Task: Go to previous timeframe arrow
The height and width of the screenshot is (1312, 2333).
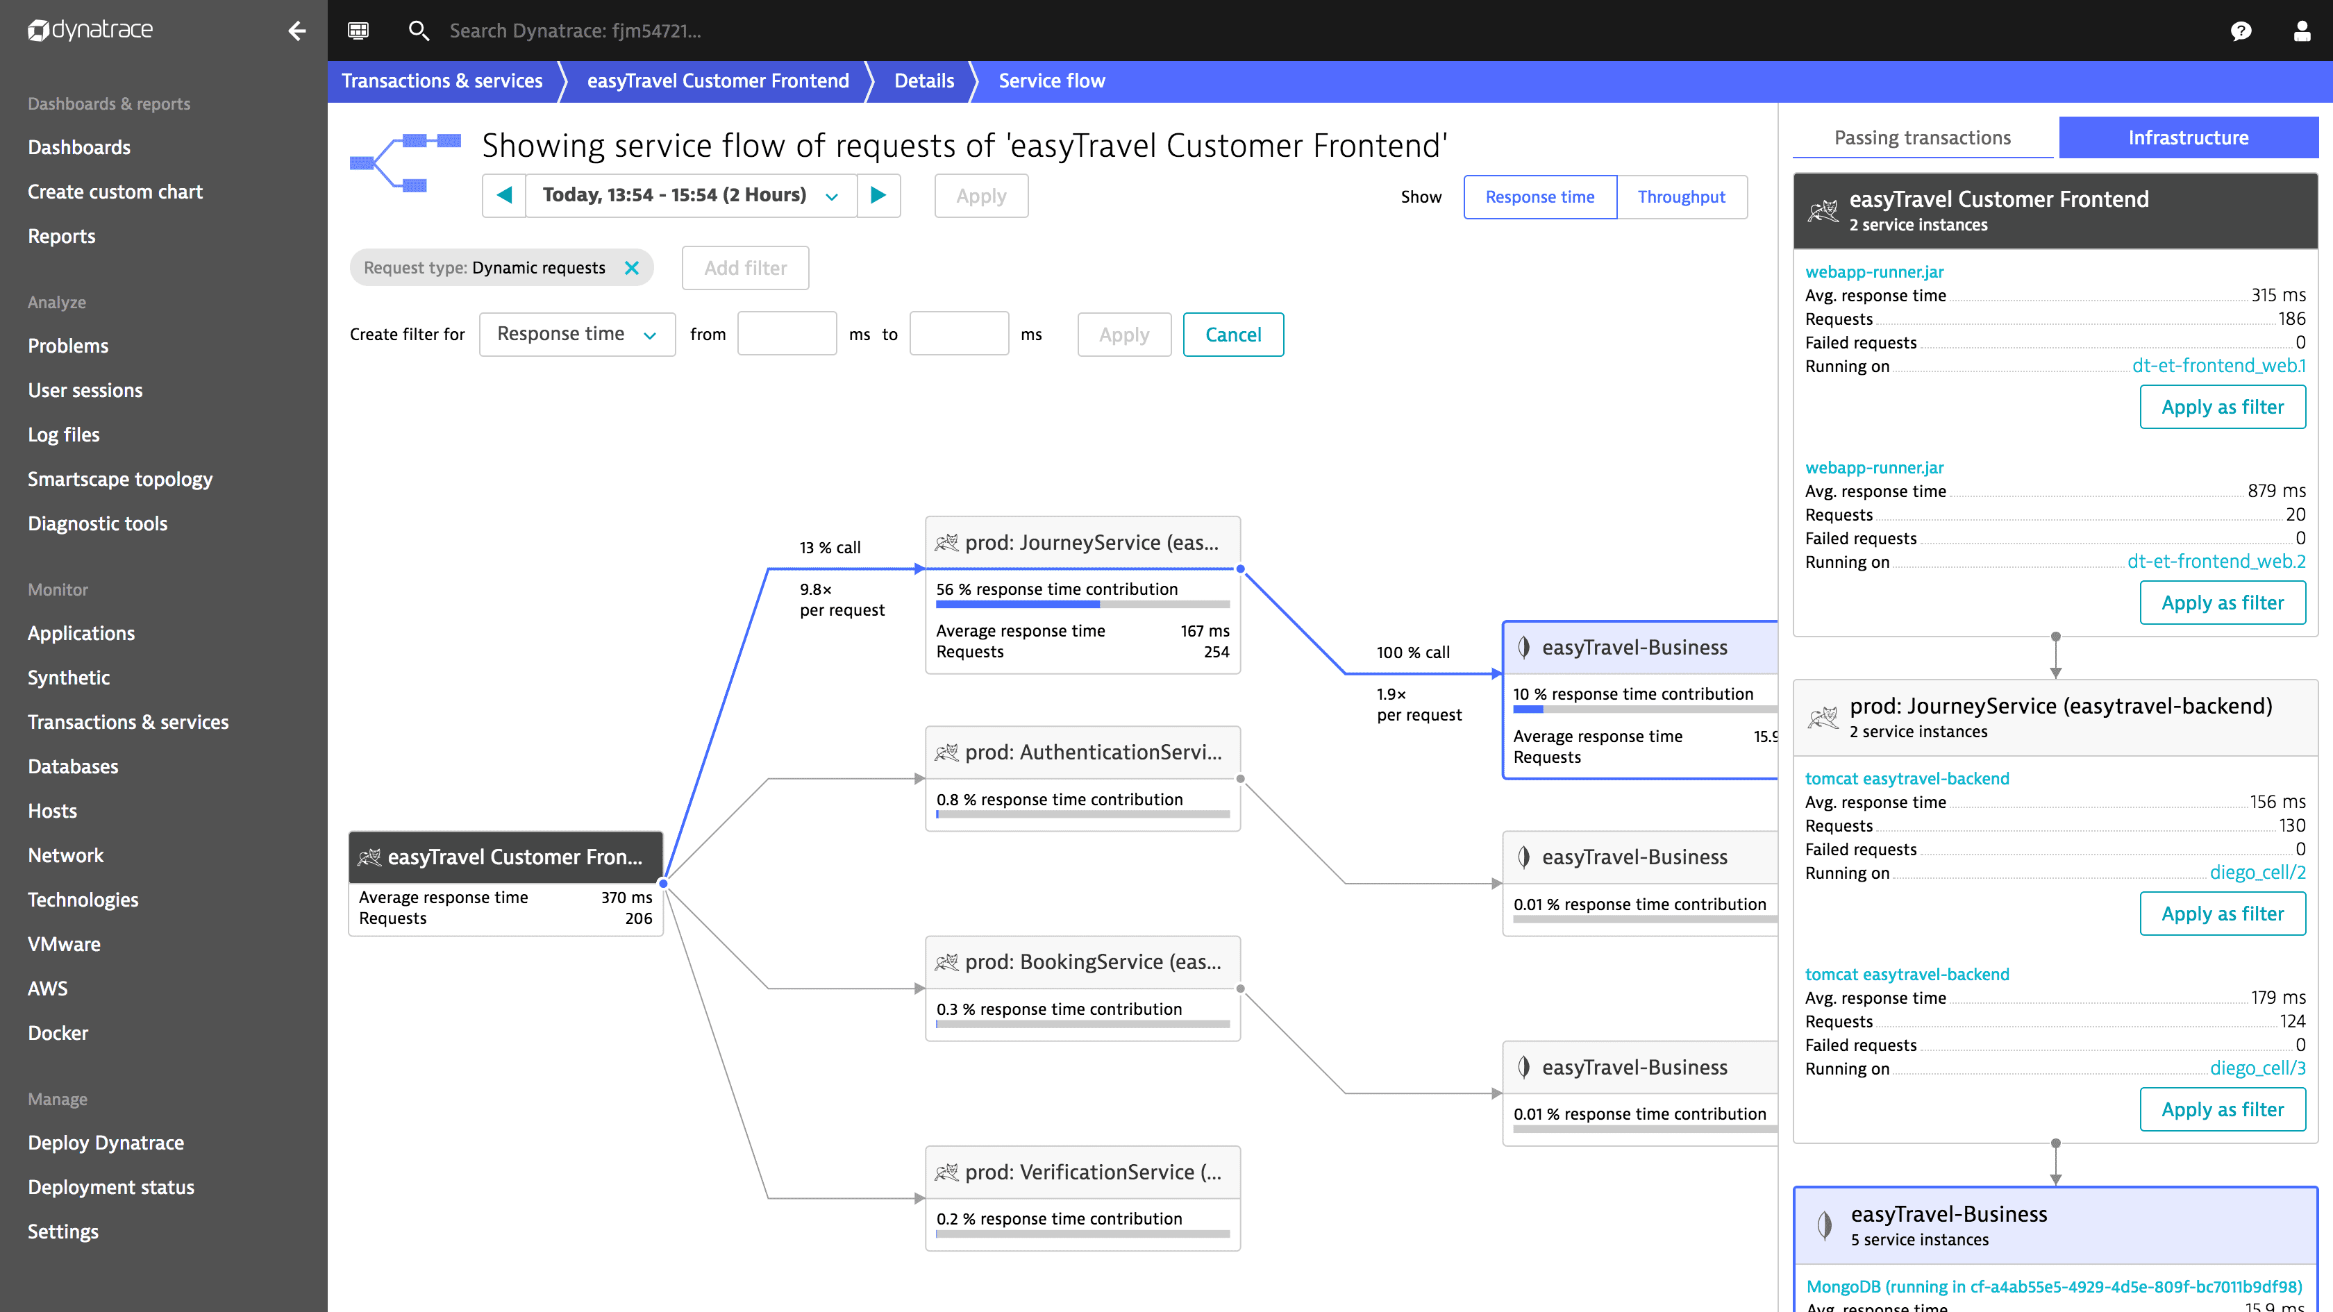Action: 505,196
